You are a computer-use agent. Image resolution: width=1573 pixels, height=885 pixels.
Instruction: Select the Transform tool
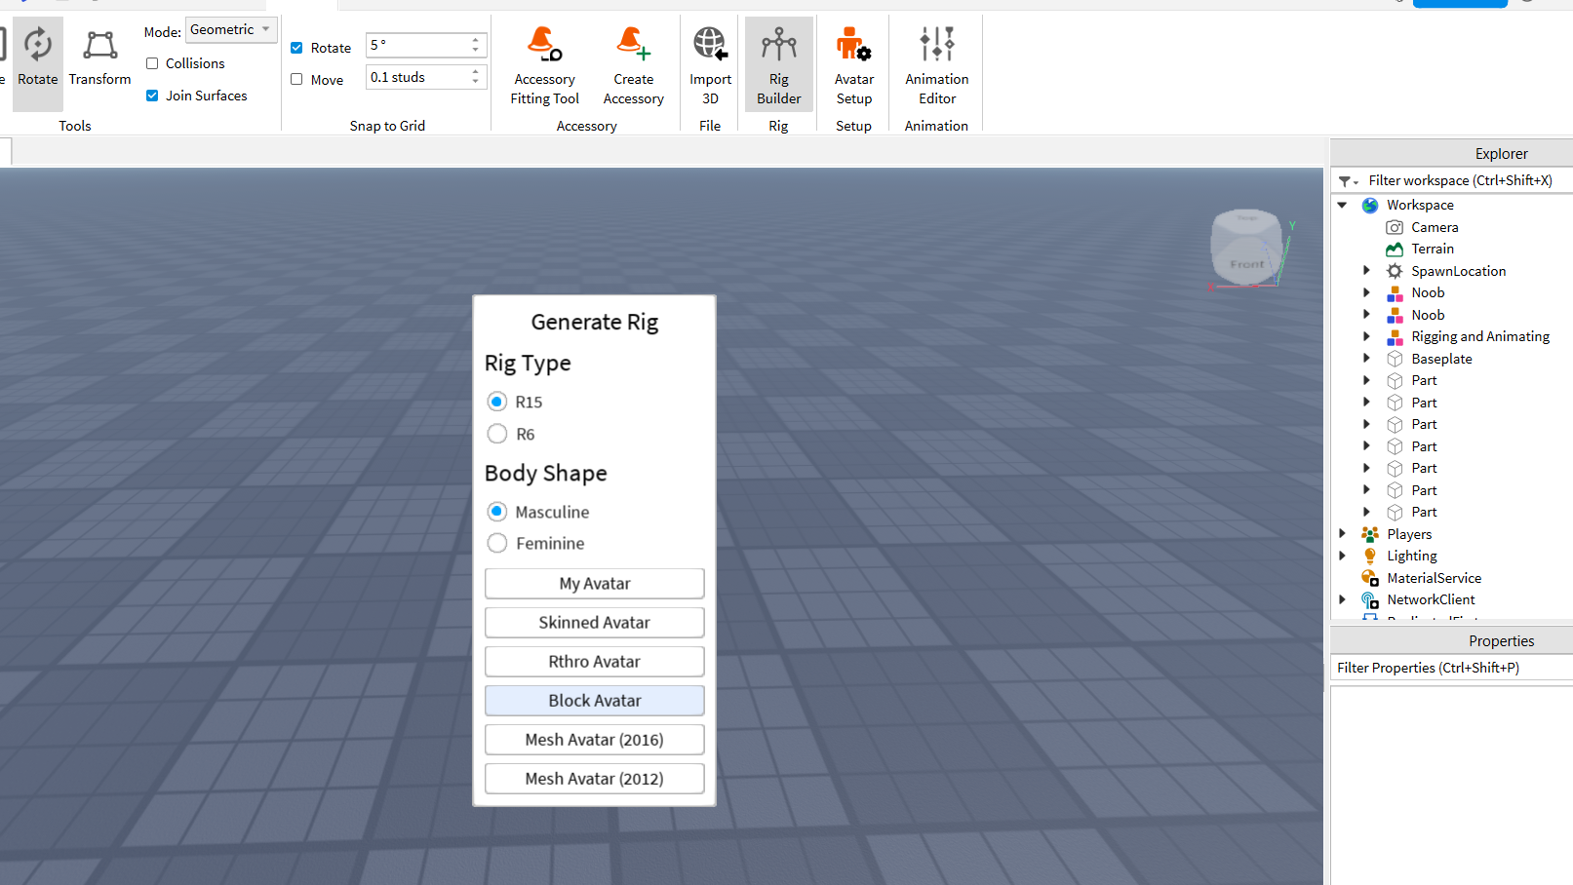(99, 58)
